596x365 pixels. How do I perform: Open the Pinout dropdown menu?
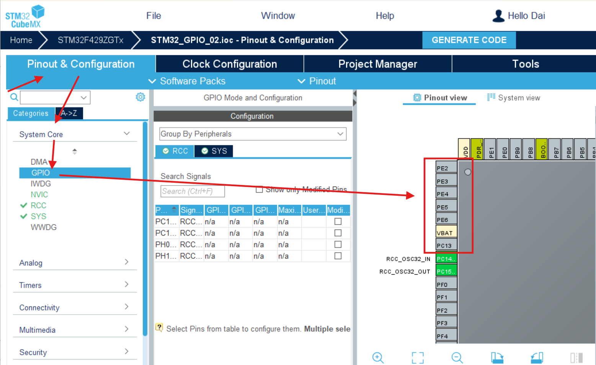coord(317,81)
